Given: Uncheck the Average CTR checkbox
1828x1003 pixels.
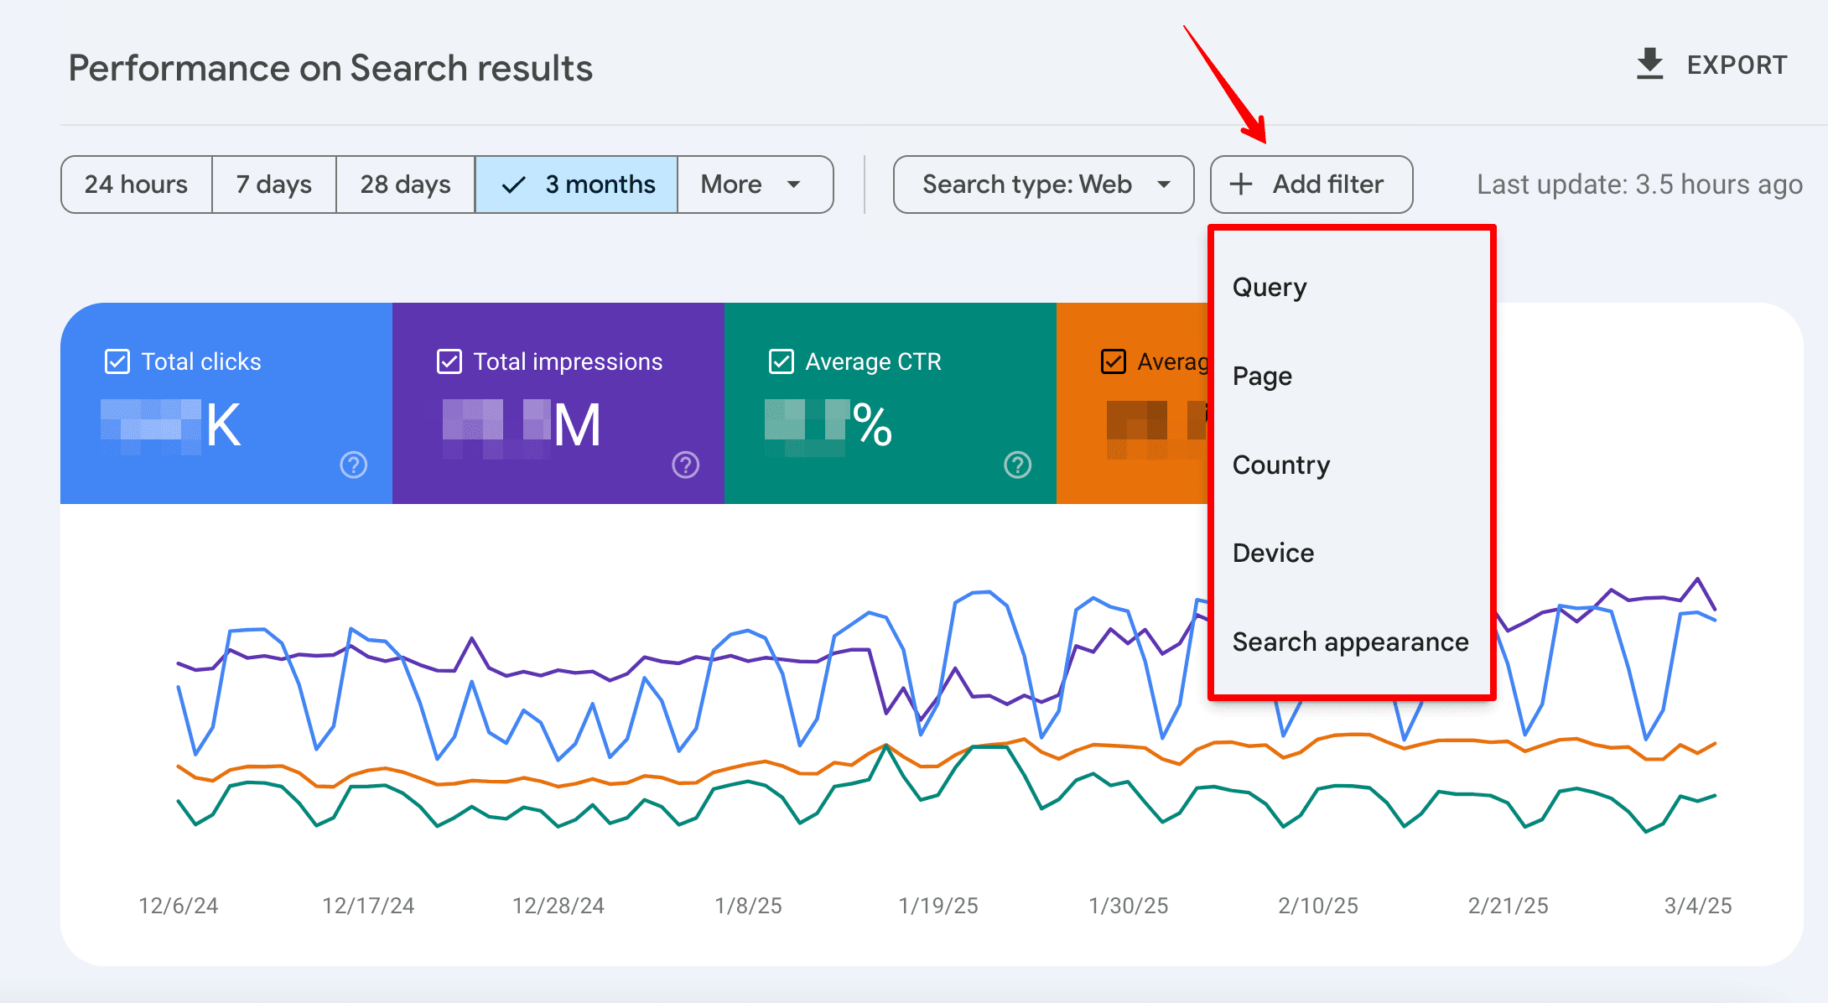Looking at the screenshot, I should 782,361.
